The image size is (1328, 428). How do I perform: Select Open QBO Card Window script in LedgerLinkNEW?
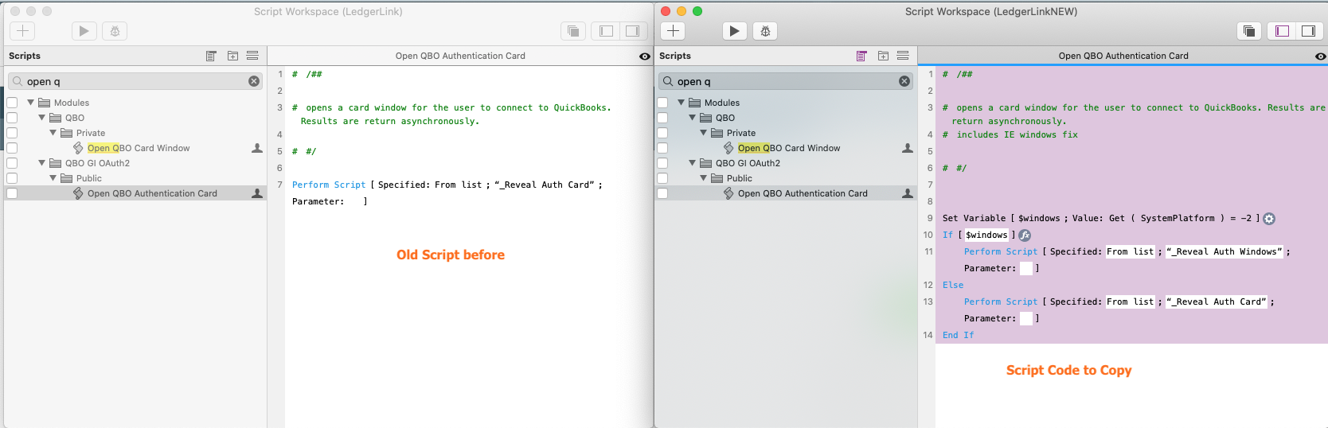(x=789, y=148)
